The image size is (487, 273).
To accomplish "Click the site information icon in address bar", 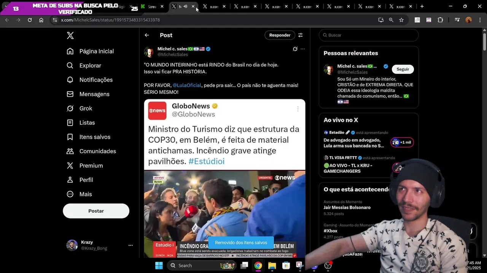I will click(55, 20).
